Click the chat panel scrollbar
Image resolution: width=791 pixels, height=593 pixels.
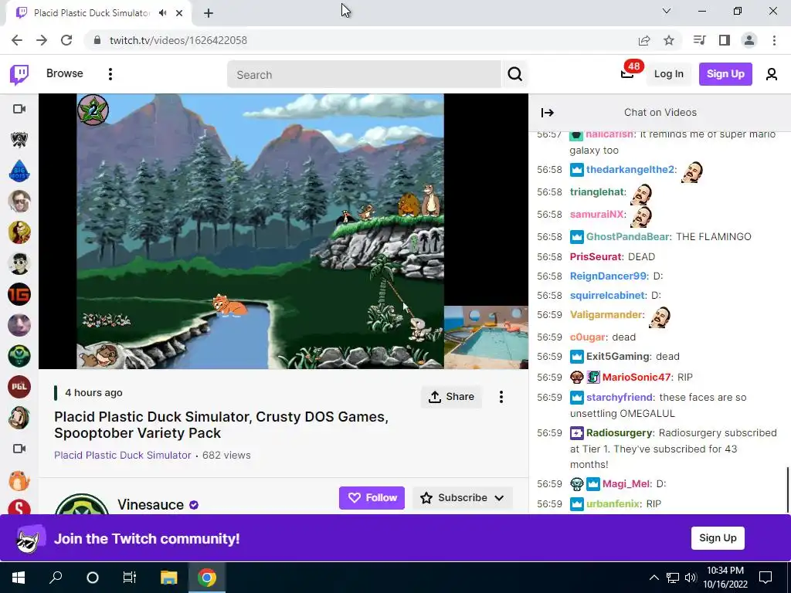pos(787,490)
